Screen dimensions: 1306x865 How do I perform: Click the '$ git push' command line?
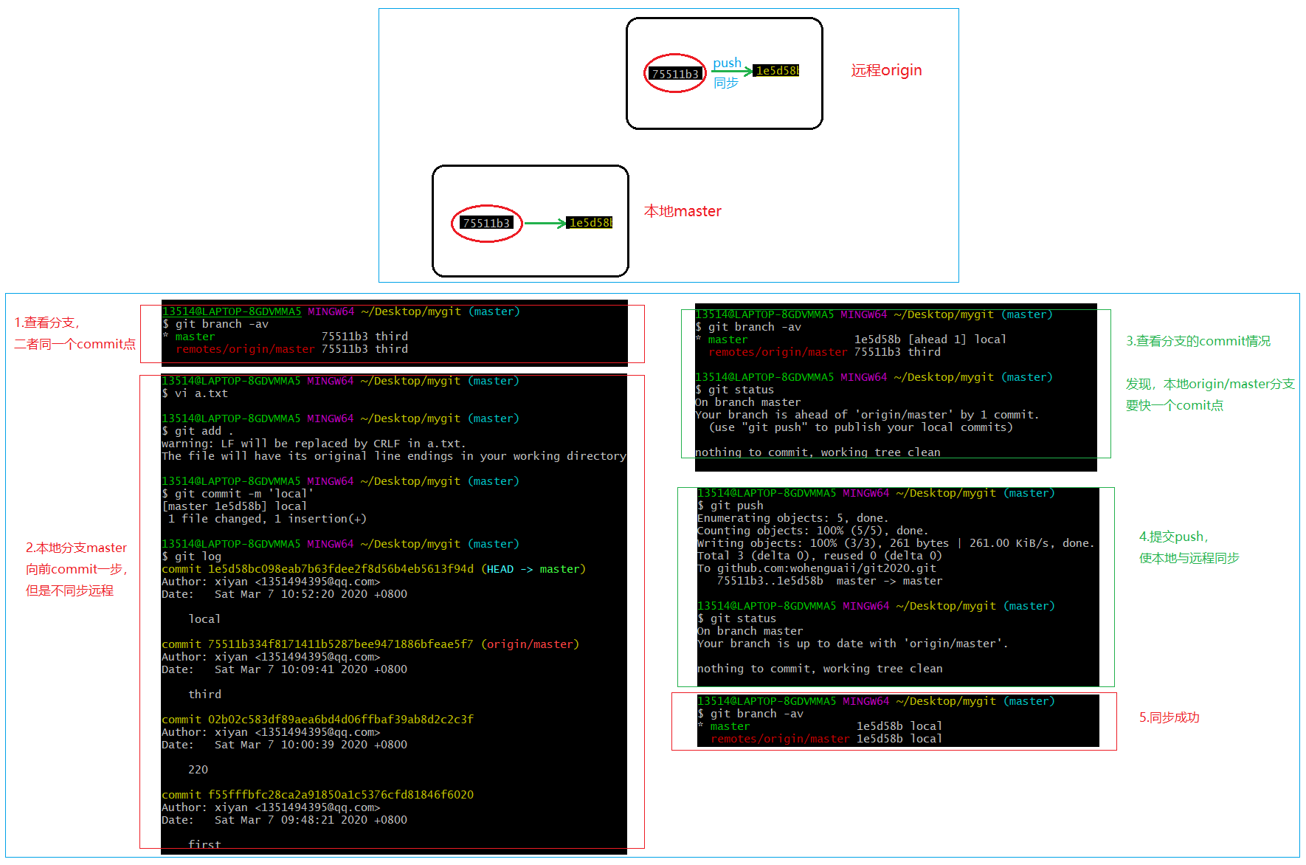(730, 506)
